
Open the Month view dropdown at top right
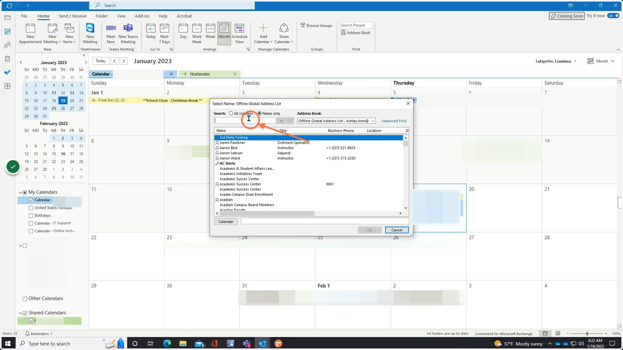(601, 61)
